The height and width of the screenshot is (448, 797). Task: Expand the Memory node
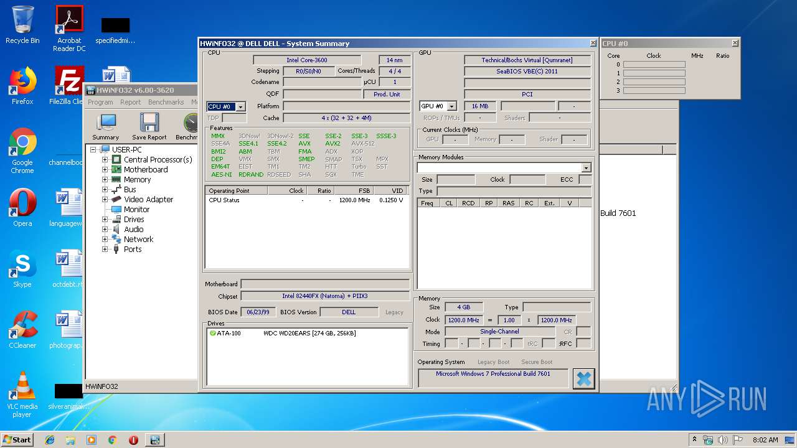pyautogui.click(x=105, y=179)
